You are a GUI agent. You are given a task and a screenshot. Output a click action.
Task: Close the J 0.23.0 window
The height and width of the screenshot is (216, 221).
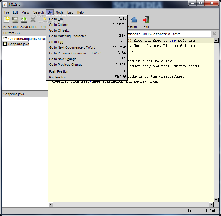212,3
